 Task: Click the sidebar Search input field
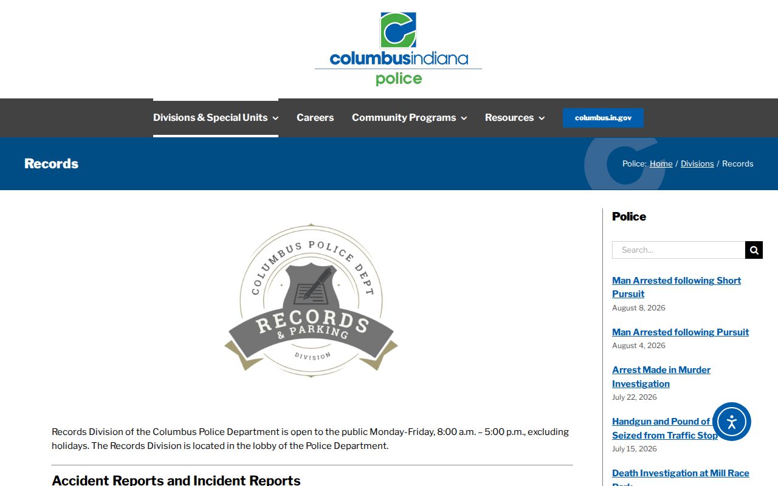(x=678, y=250)
